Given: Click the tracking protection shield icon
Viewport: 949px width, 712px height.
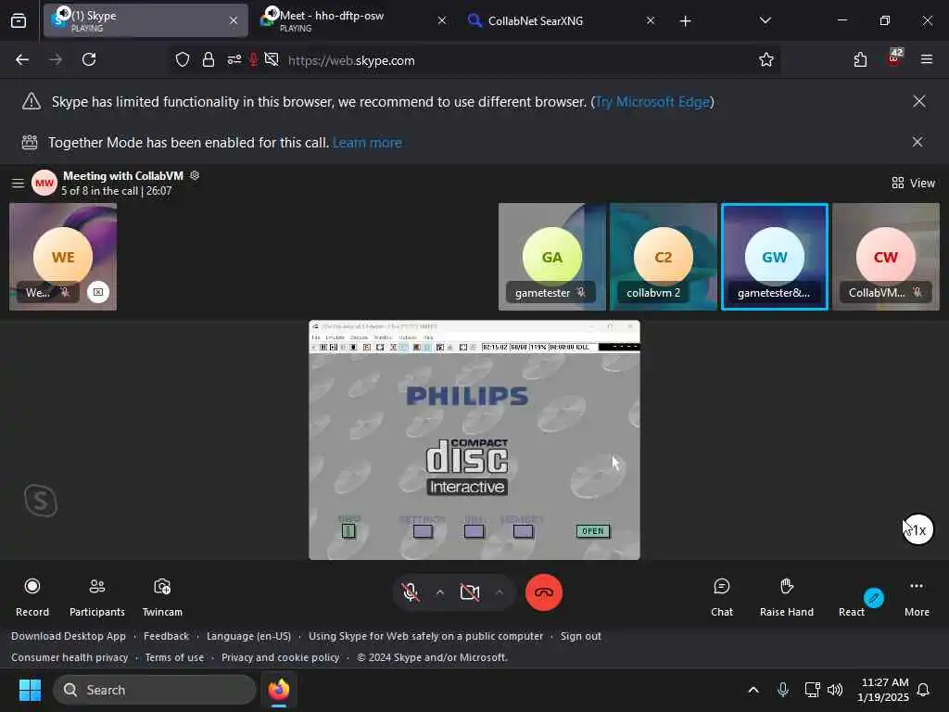Looking at the screenshot, I should [183, 59].
